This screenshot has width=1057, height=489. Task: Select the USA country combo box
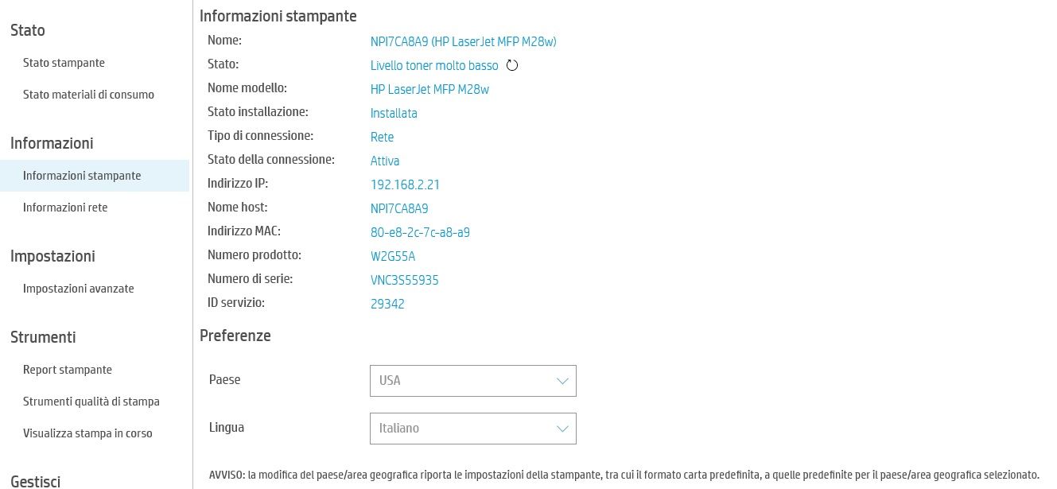click(x=472, y=381)
